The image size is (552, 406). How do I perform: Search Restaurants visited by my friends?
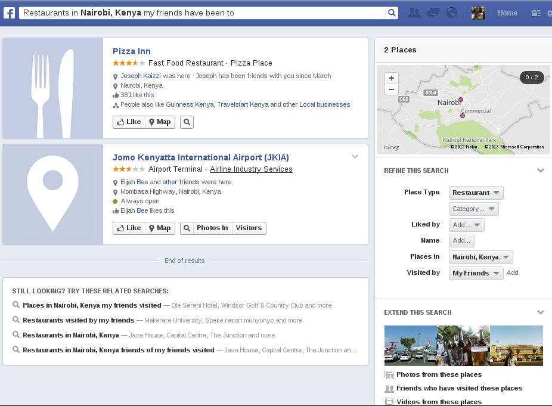point(79,320)
